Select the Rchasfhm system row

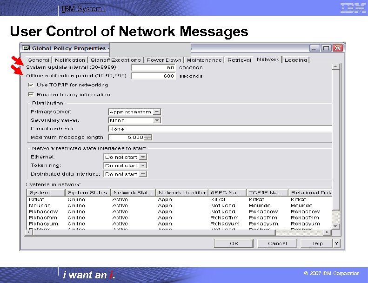179,218
